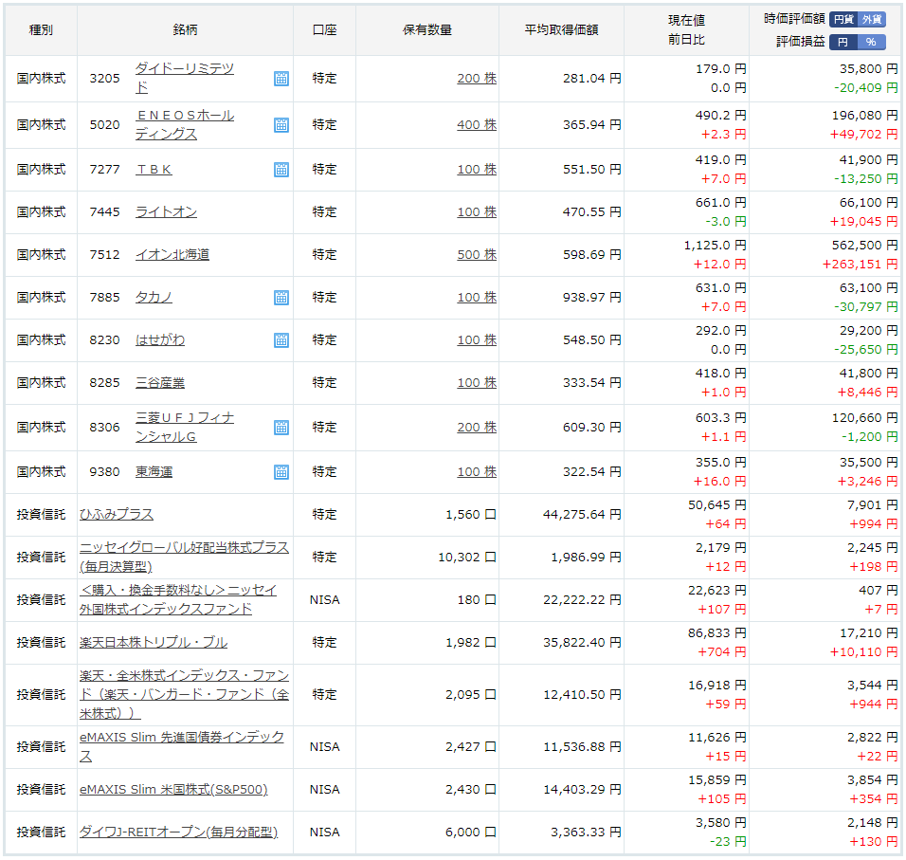Image resolution: width=906 pixels, height=860 pixels.
Task: Click 100 株 quantity for ライトオン
Action: (477, 212)
